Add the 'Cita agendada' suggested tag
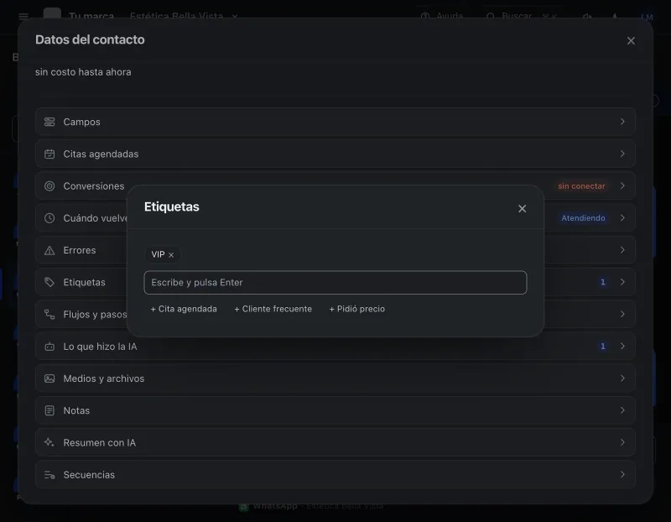The height and width of the screenshot is (522, 671). (x=184, y=309)
